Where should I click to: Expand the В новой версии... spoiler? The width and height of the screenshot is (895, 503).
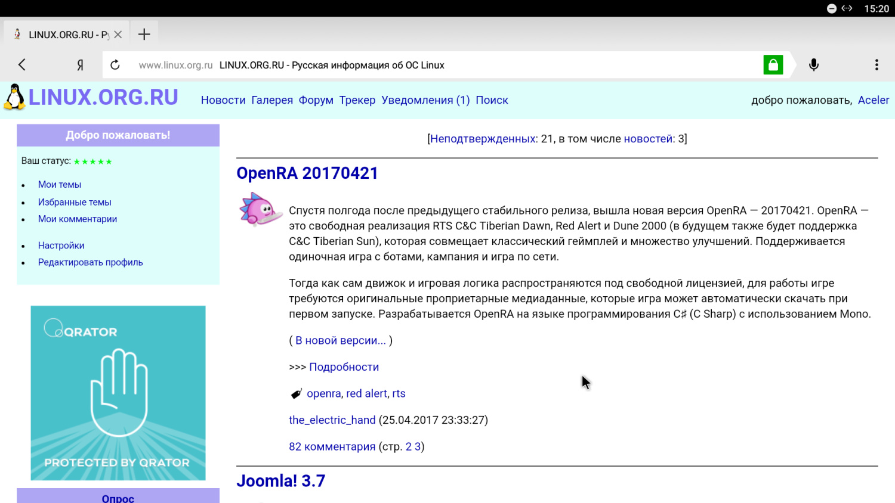[341, 340]
